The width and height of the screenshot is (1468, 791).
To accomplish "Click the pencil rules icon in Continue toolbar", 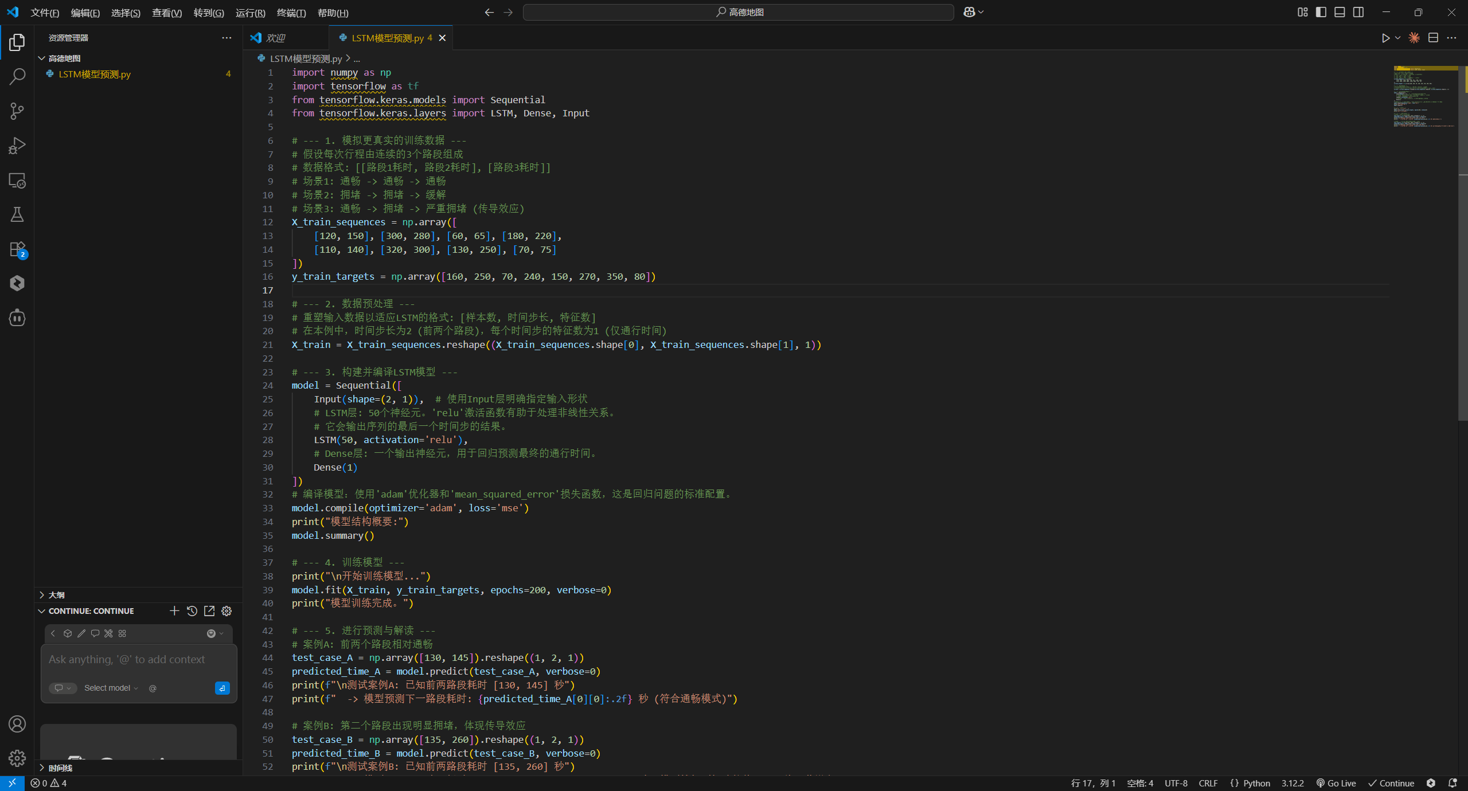I will pos(81,633).
